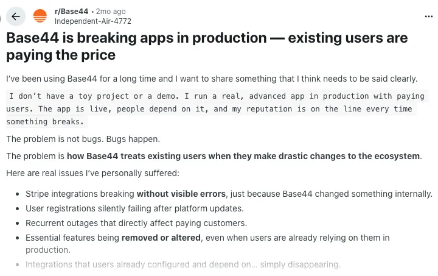The image size is (438, 276).
Task: Click the line "The problem is not bugs"
Action: click(x=75, y=139)
